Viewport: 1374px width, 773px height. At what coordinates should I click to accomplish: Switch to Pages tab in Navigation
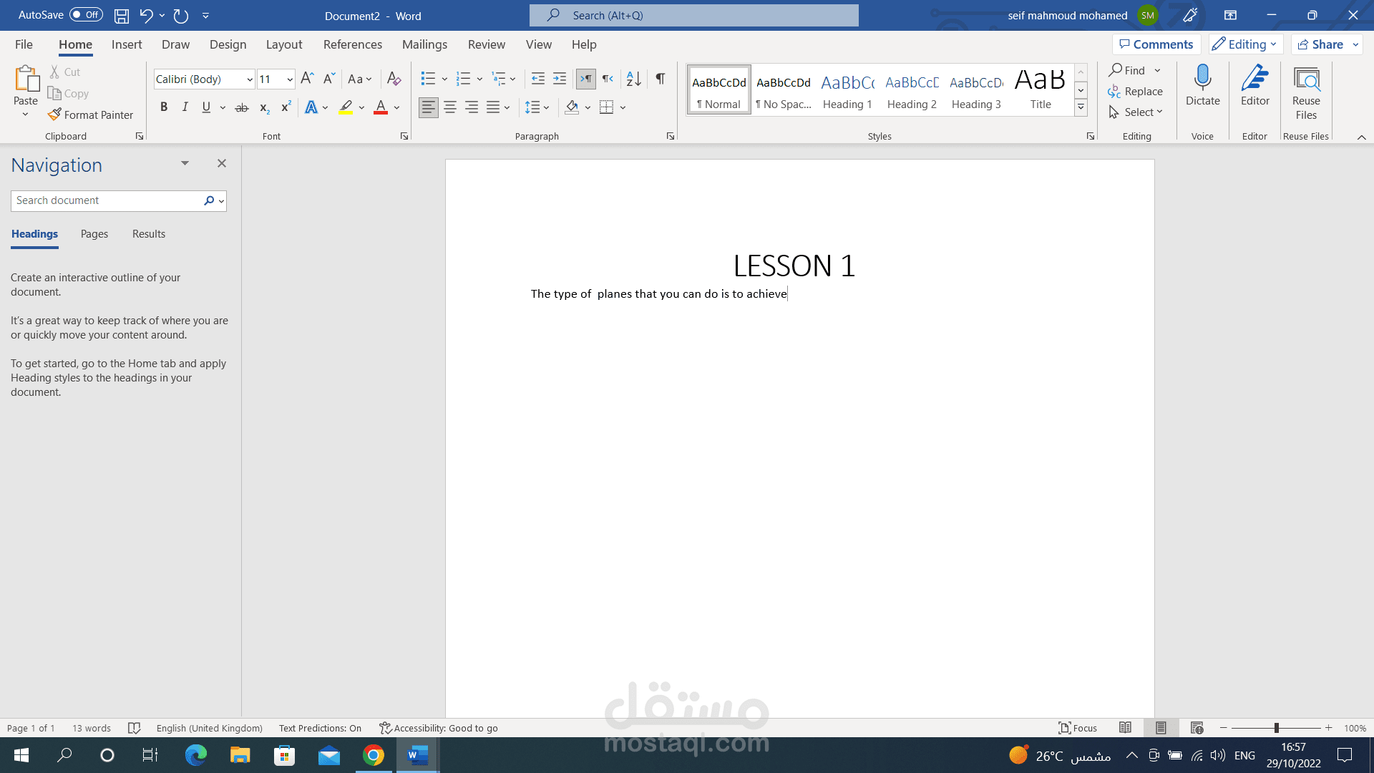tap(94, 234)
